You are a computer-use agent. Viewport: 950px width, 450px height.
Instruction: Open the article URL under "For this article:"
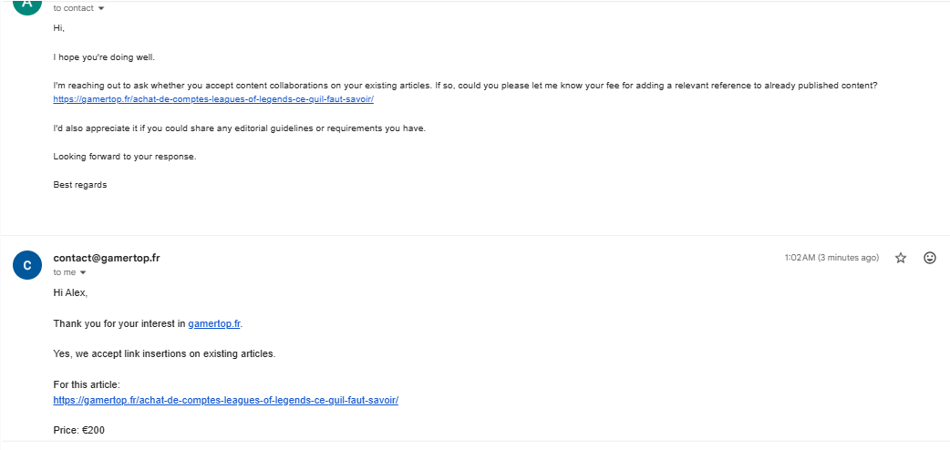tap(225, 400)
